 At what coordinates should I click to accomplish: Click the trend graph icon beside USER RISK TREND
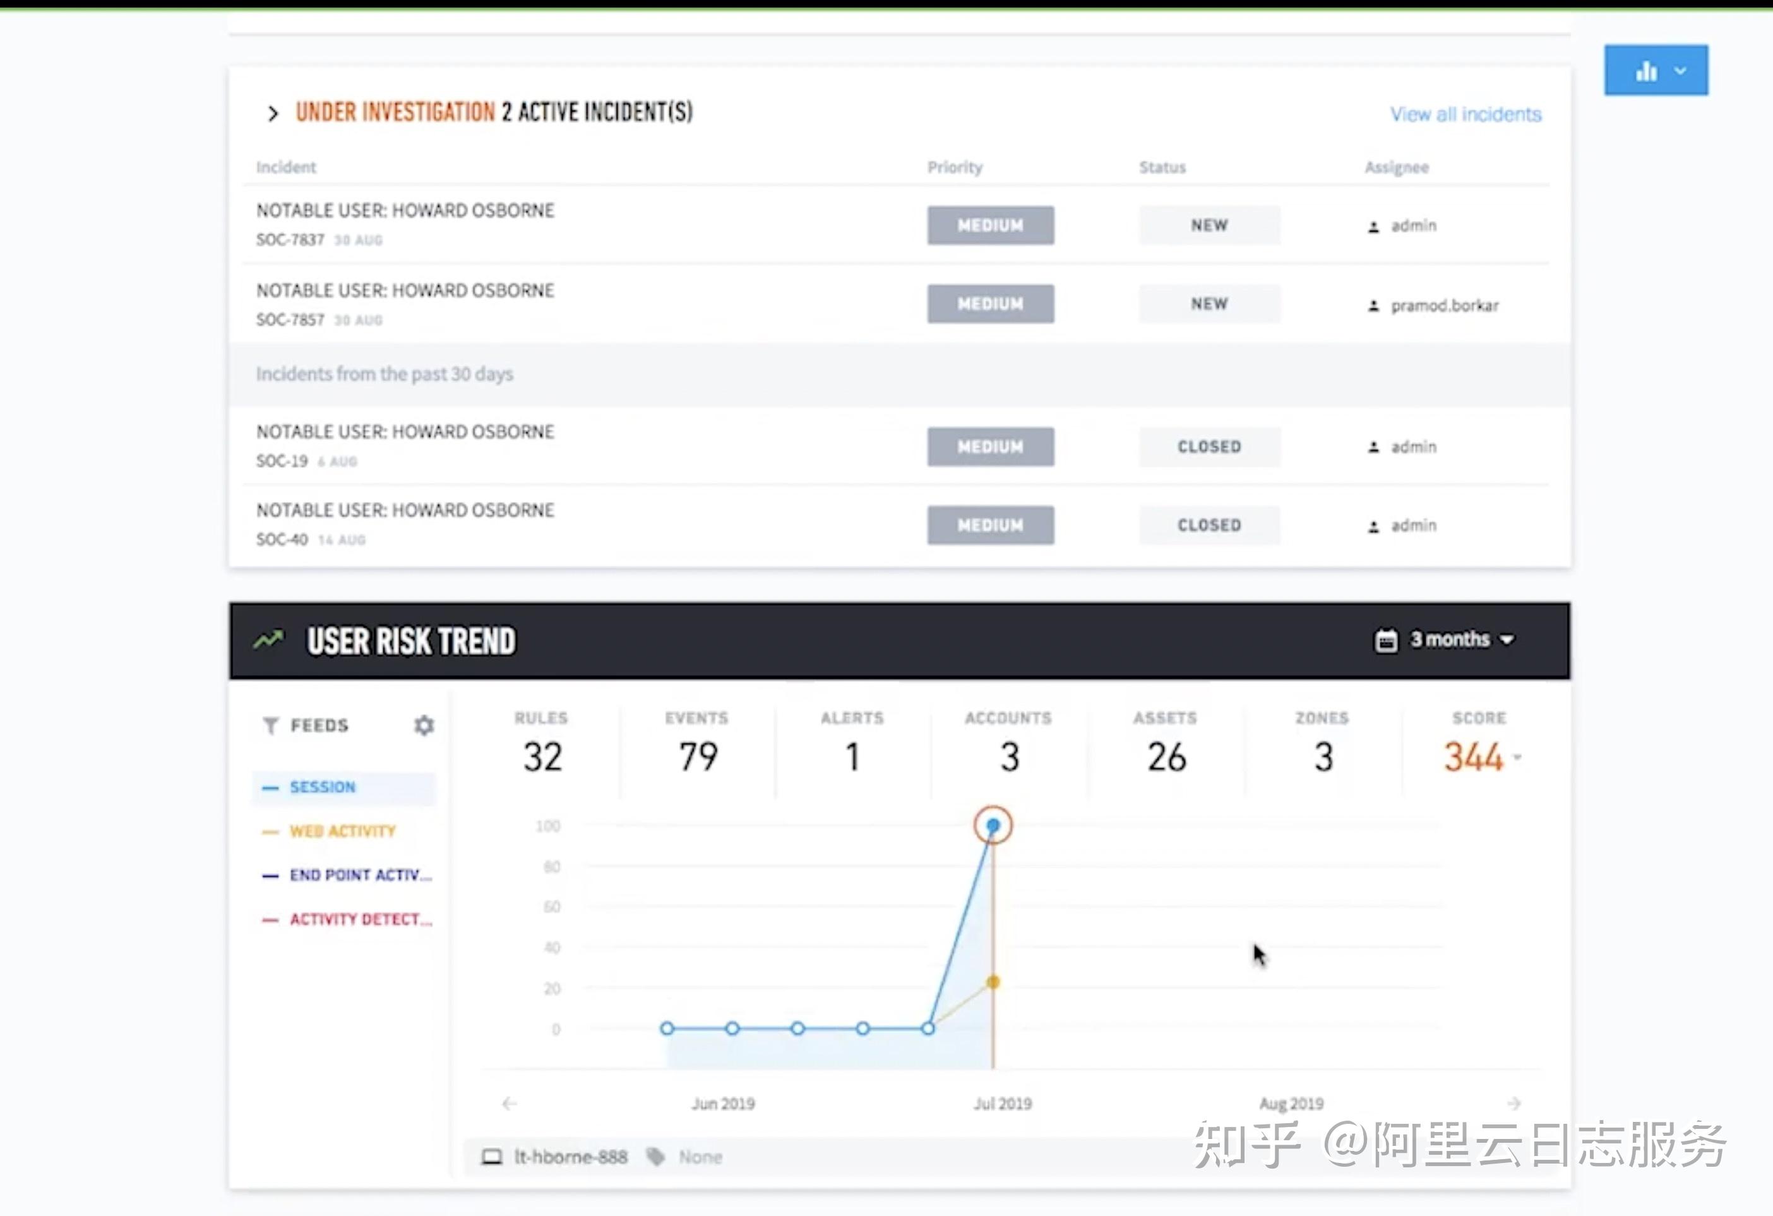click(x=267, y=640)
